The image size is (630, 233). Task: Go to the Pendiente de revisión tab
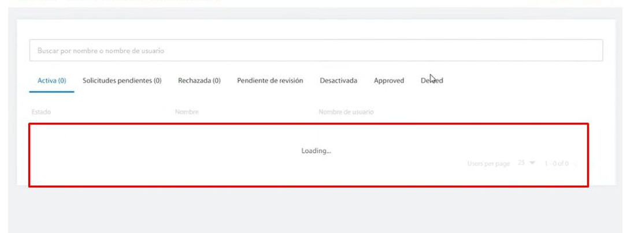point(270,81)
